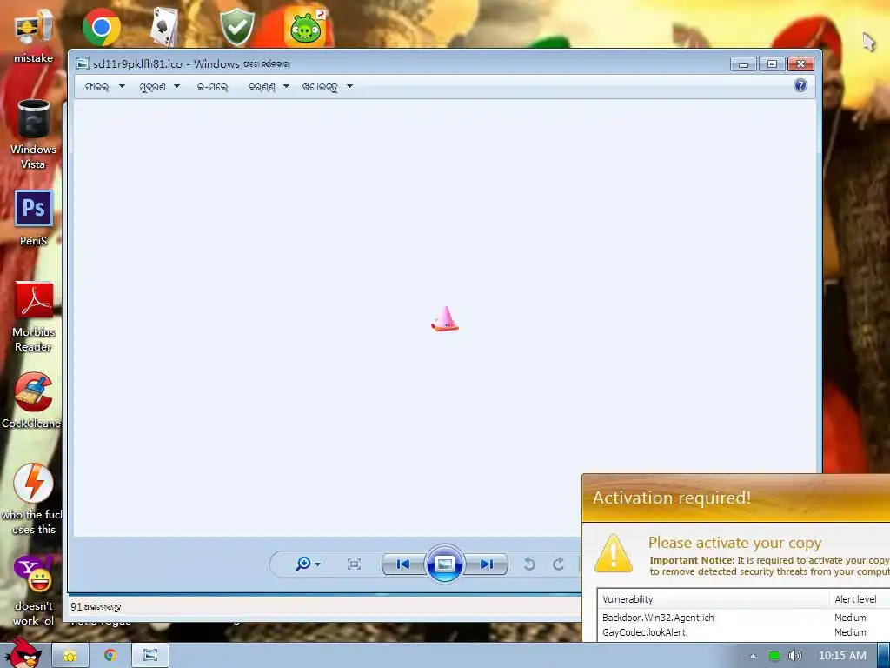Click the pink cone image in viewer

point(444,318)
